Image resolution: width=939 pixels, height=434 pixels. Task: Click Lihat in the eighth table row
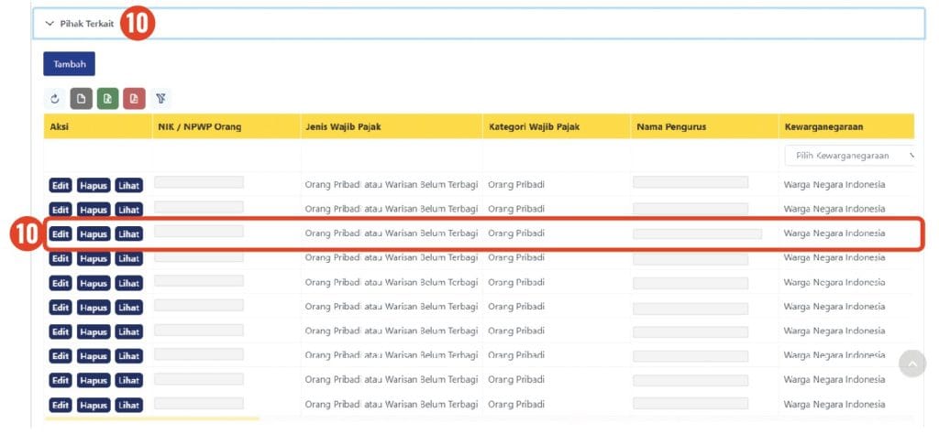[x=128, y=355]
